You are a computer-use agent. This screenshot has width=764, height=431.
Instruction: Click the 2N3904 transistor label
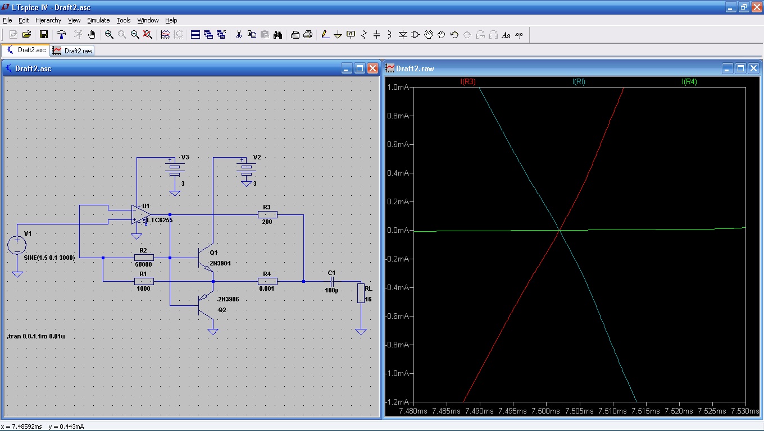220,263
